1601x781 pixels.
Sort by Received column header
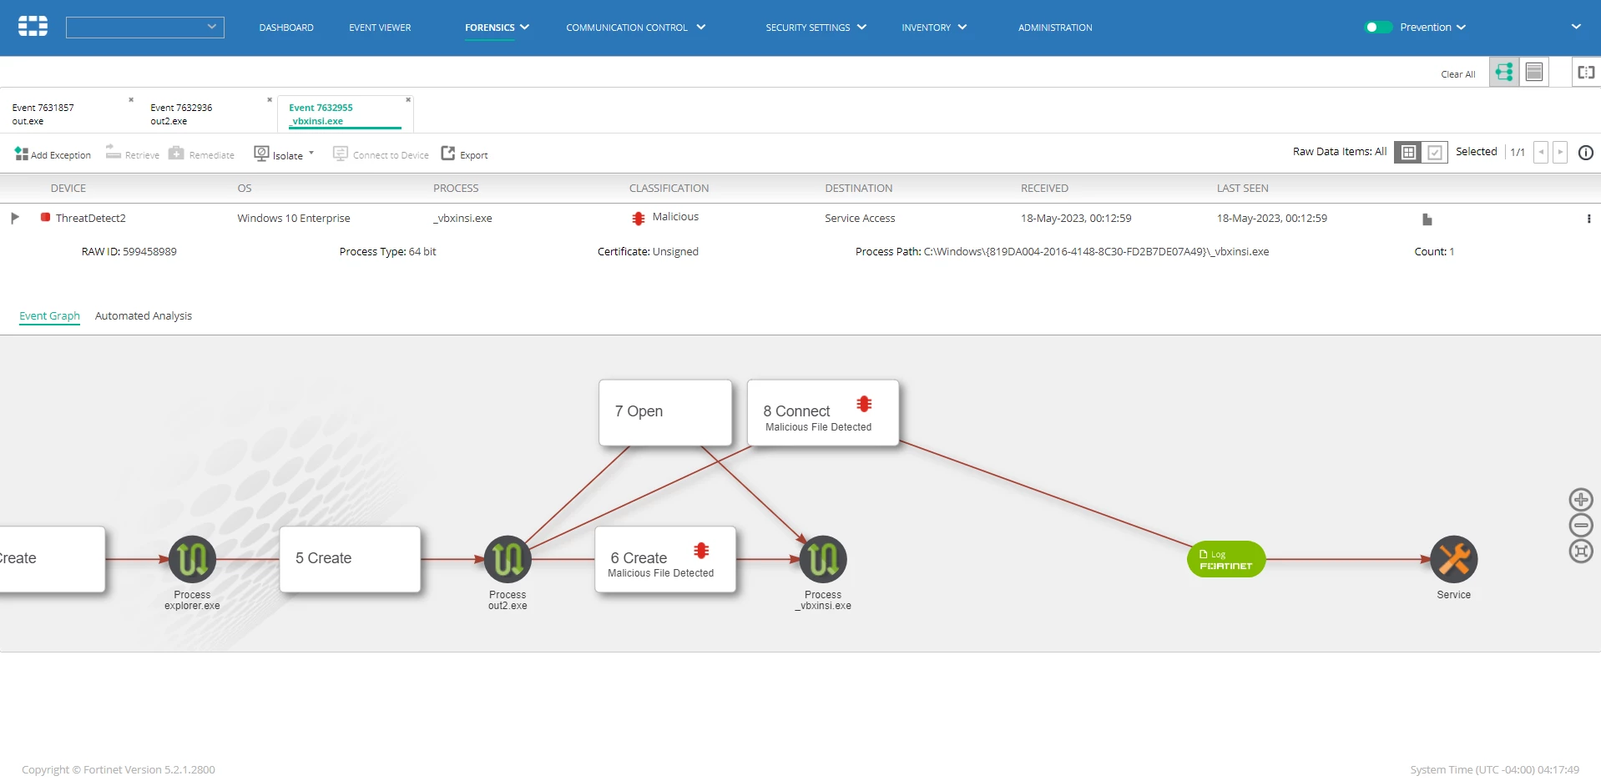tap(1044, 189)
